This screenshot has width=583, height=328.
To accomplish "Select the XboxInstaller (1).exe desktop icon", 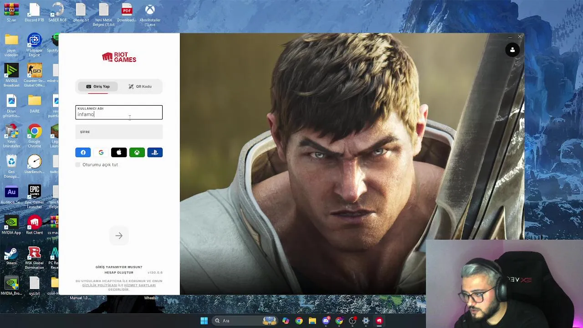I will [x=150, y=15].
